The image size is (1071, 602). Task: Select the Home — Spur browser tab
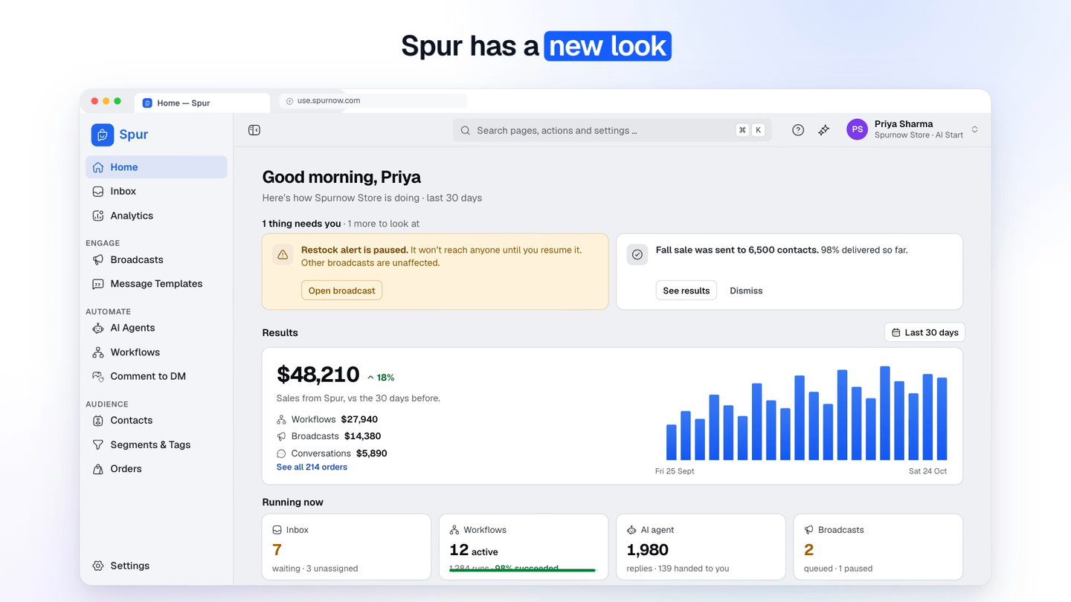(202, 103)
